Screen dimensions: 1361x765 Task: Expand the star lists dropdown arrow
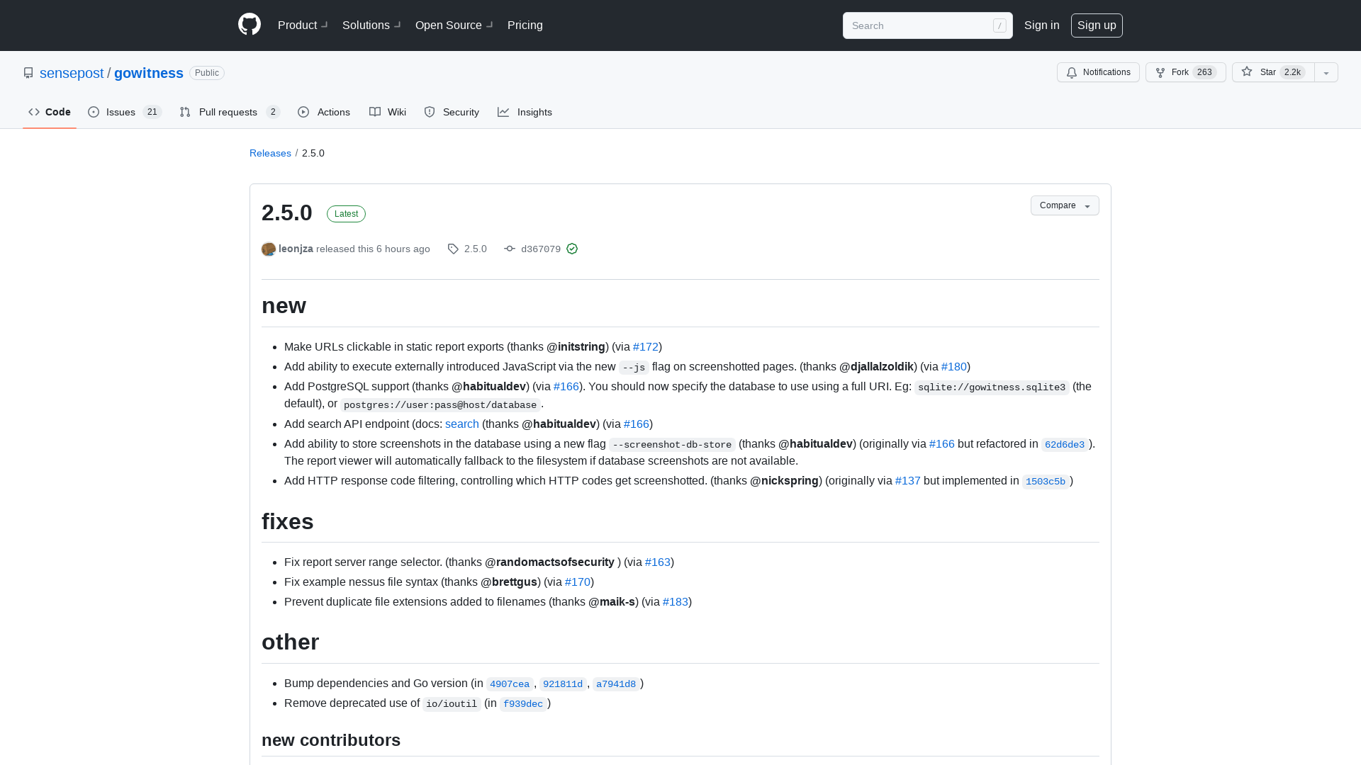click(1326, 72)
